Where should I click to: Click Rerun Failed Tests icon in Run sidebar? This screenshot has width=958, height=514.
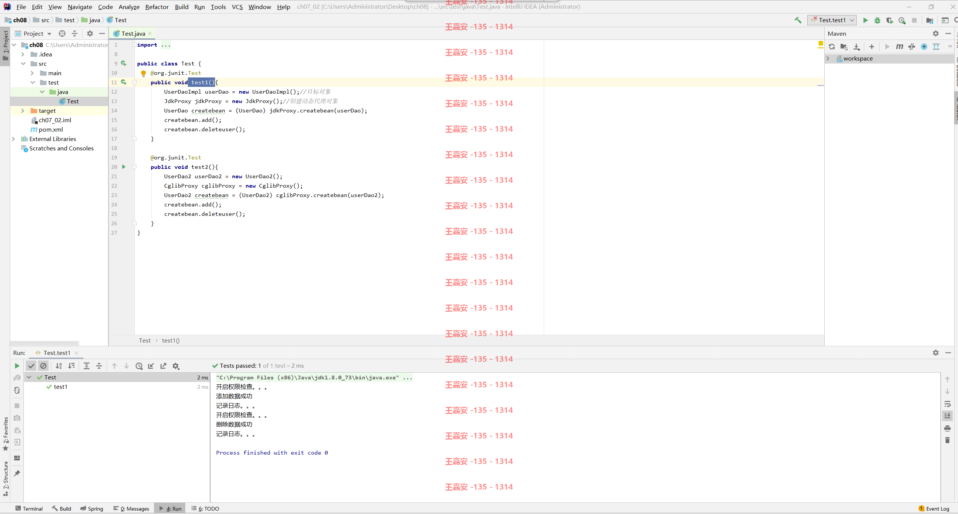[17, 378]
